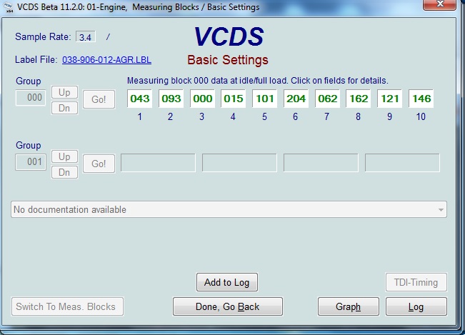Click the Sample Rate value field
The height and width of the screenshot is (335, 465).
tap(86, 37)
